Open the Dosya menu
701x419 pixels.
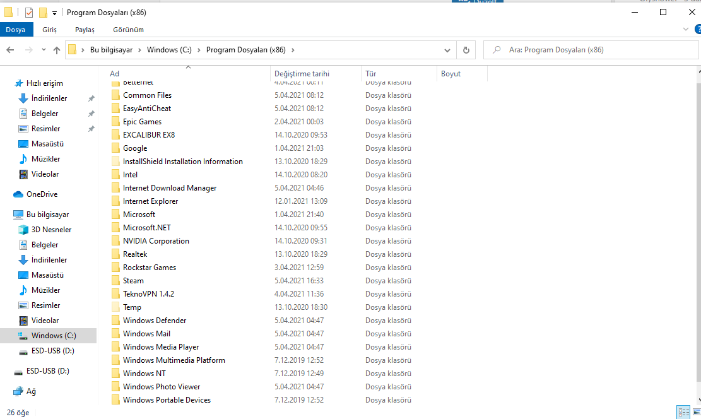[16, 30]
